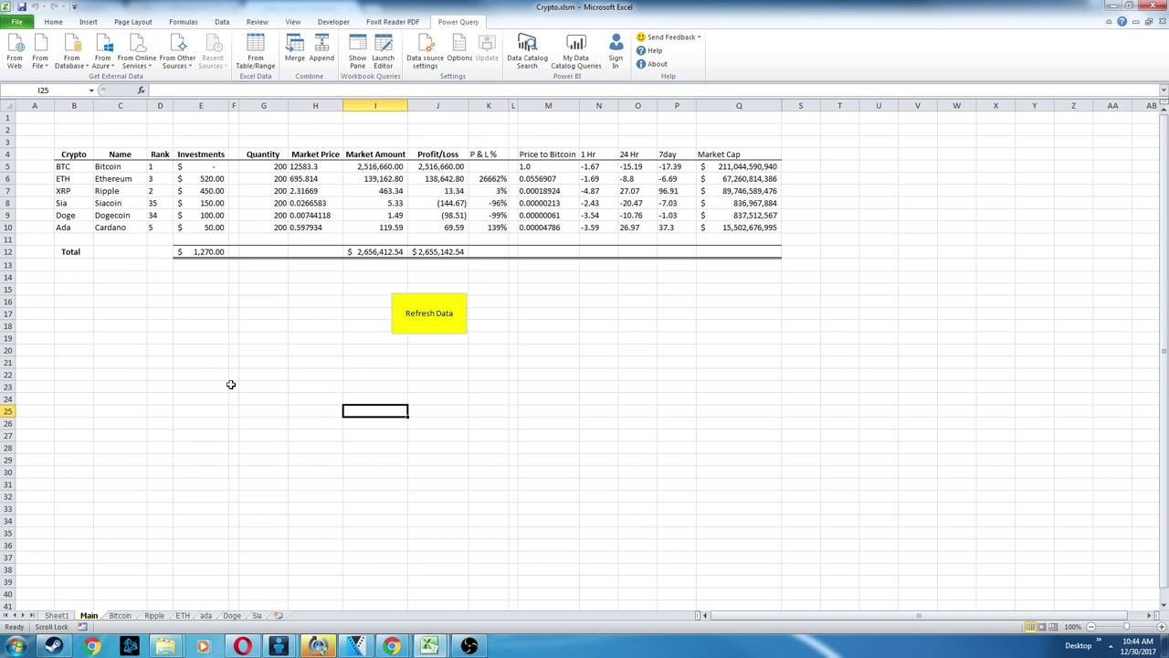The width and height of the screenshot is (1169, 658).
Task: Click the Excel Help question icon
Action: [1122, 22]
